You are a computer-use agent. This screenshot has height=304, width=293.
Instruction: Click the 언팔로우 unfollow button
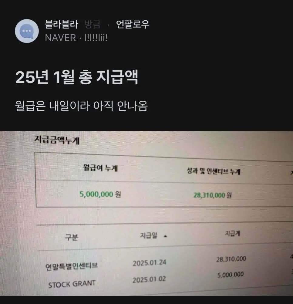[x=133, y=25]
